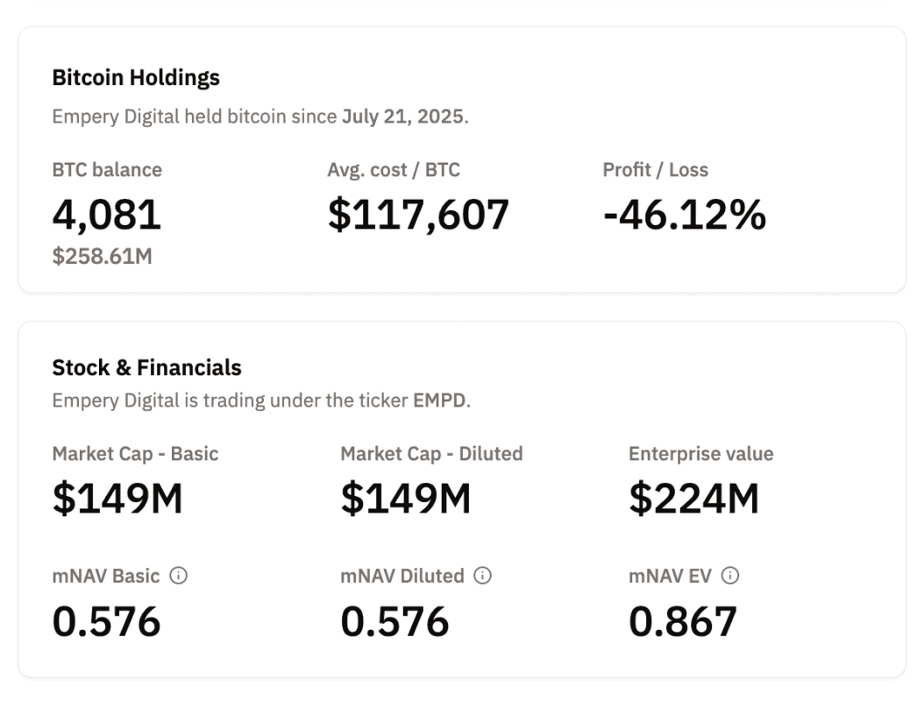Click the $258.61M holdings value
The width and height of the screenshot is (924, 701).
coord(102,257)
